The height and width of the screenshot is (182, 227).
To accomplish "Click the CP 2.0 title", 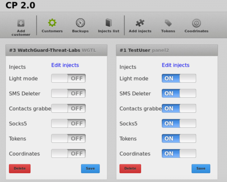I will click(x=21, y=5).
